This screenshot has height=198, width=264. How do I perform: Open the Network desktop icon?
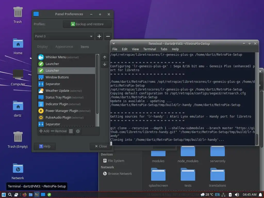coord(18,171)
